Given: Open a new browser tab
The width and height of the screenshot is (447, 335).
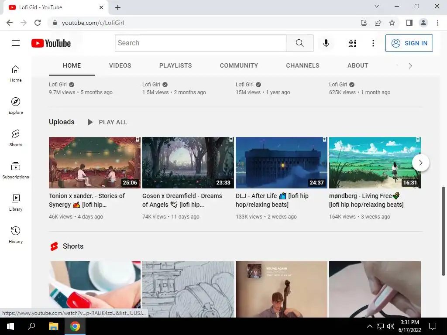Looking at the screenshot, I should coord(118,8).
